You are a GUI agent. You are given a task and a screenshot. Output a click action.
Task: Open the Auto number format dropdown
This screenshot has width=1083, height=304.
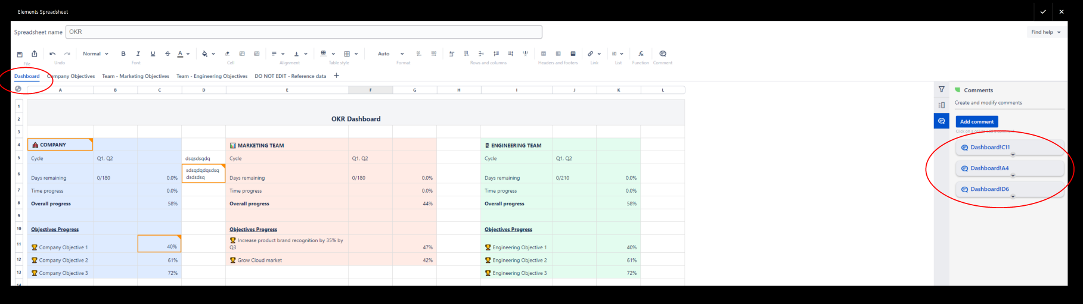(x=390, y=54)
